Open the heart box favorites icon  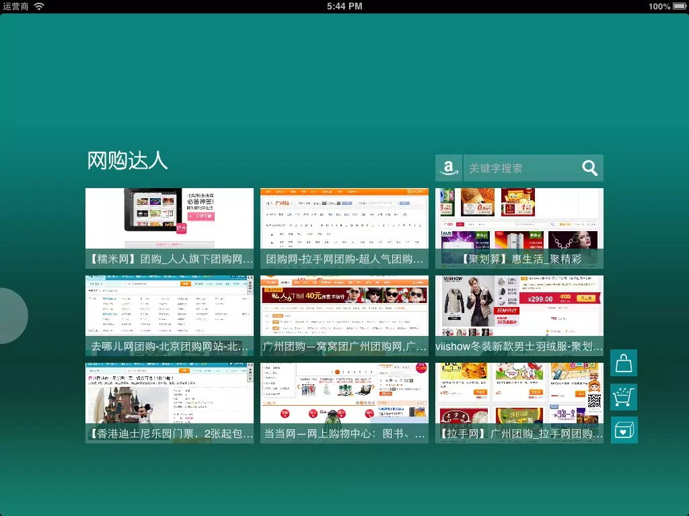(x=624, y=430)
